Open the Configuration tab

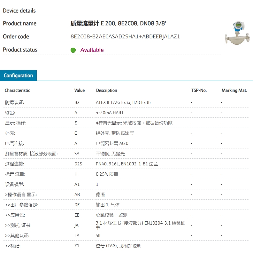click(18, 75)
